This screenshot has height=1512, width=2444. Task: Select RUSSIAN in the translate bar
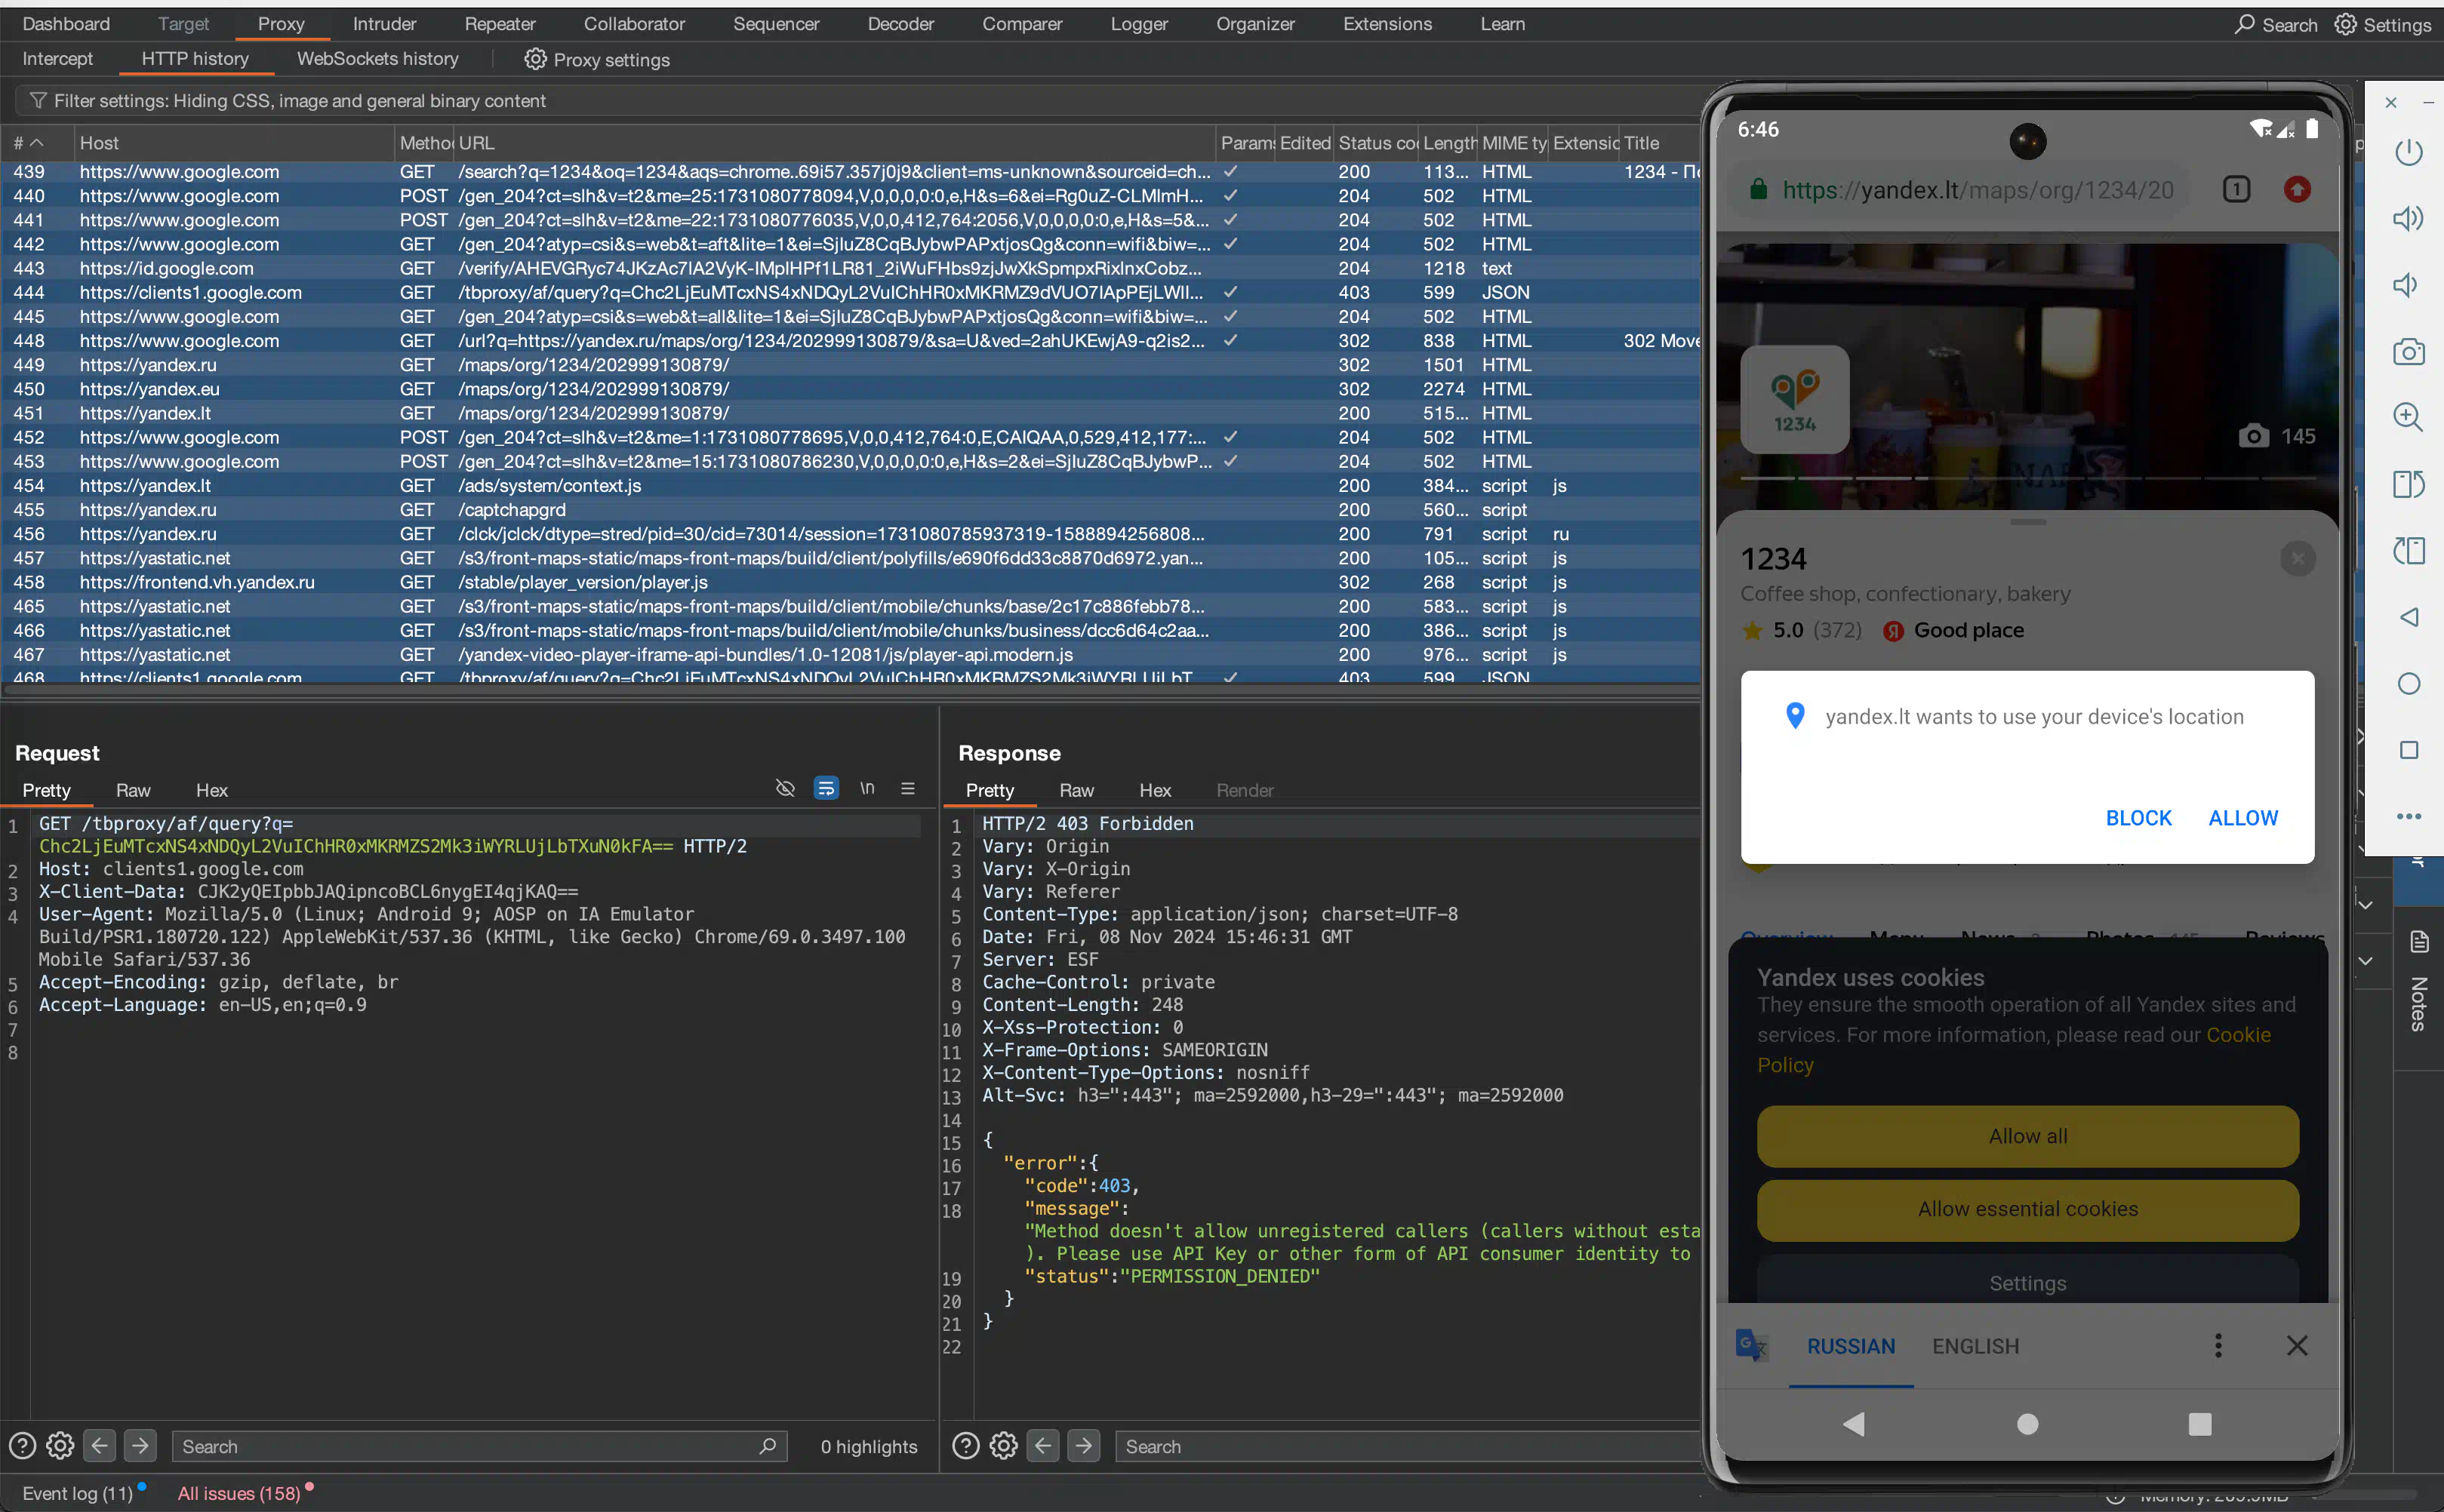click(x=1851, y=1346)
